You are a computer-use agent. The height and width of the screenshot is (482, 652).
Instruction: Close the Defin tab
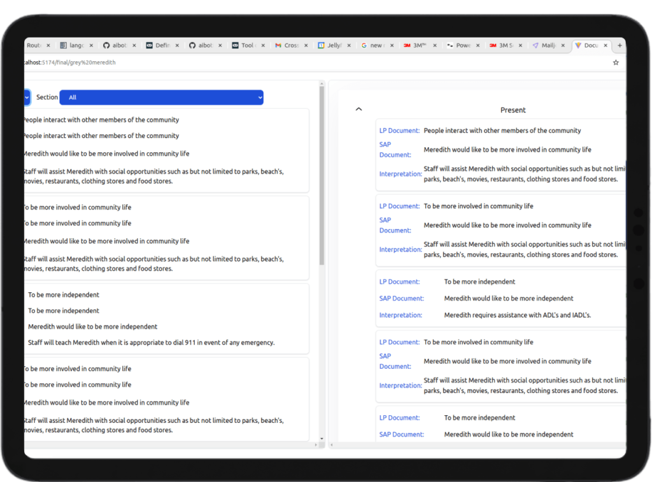[x=177, y=45]
